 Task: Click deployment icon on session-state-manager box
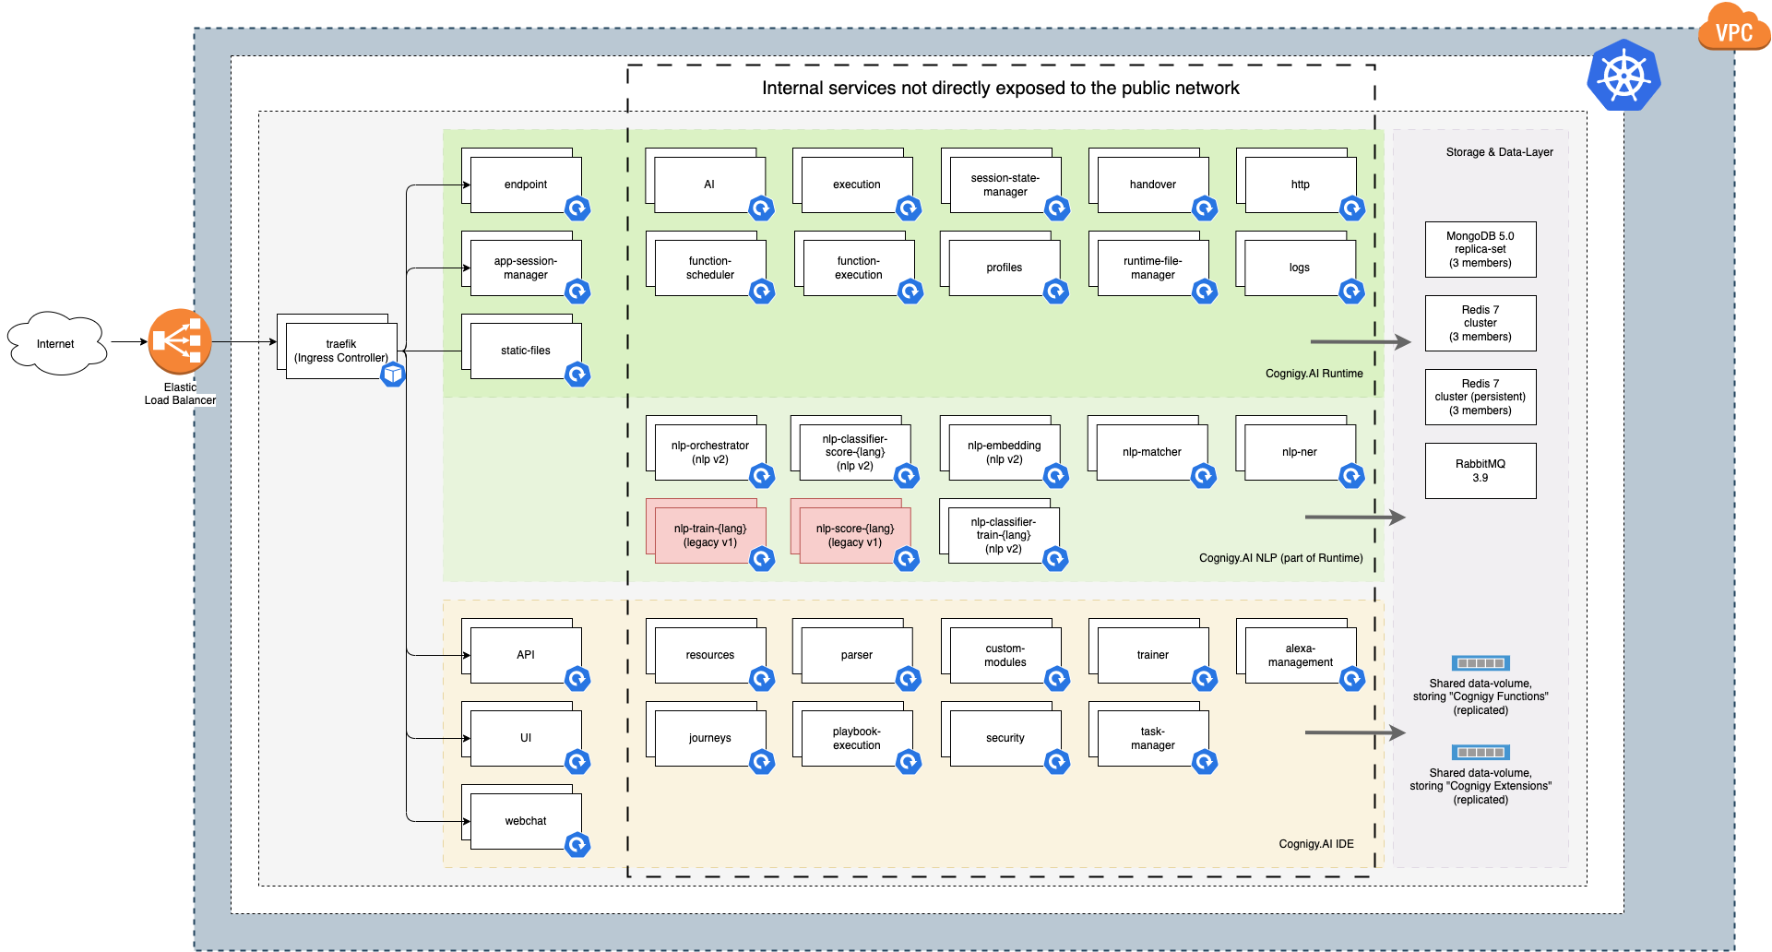point(1057,208)
